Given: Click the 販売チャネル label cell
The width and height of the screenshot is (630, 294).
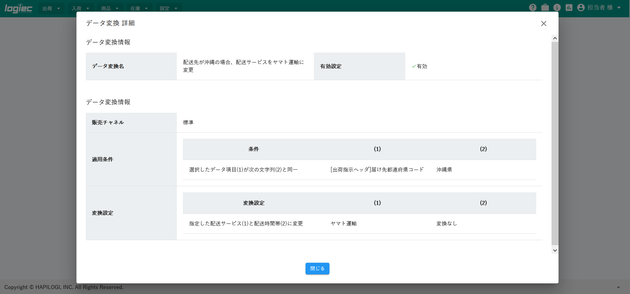Looking at the screenshot, I should [131, 122].
